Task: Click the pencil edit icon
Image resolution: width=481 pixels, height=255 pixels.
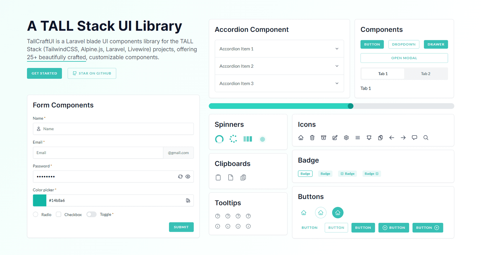Action: click(x=335, y=138)
